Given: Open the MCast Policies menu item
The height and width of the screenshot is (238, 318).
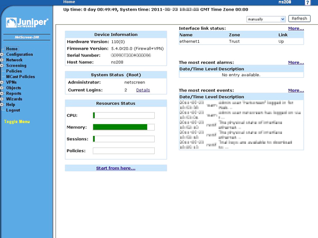Looking at the screenshot, I should point(21,77).
